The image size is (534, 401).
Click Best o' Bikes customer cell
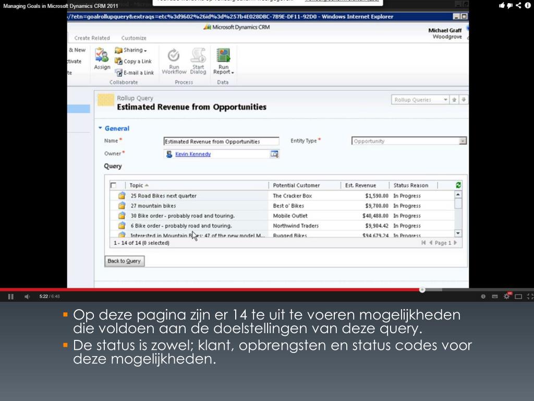click(288, 206)
